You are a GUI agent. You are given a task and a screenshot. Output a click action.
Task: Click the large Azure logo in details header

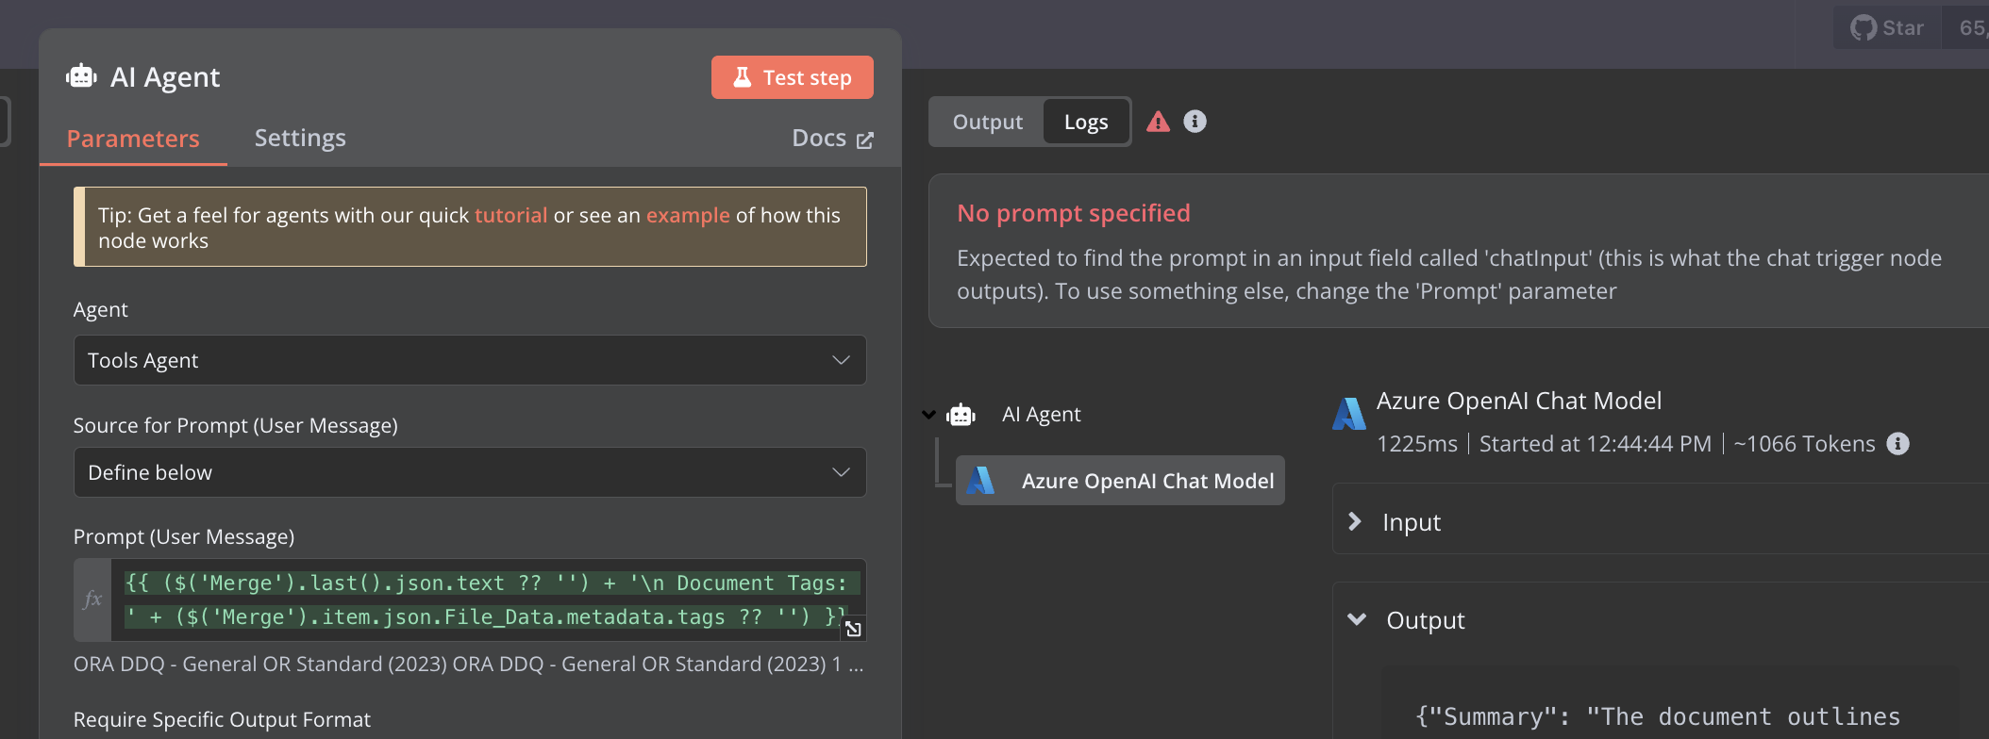[x=1349, y=414]
